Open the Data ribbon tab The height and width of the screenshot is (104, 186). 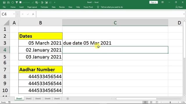click(53, 7)
